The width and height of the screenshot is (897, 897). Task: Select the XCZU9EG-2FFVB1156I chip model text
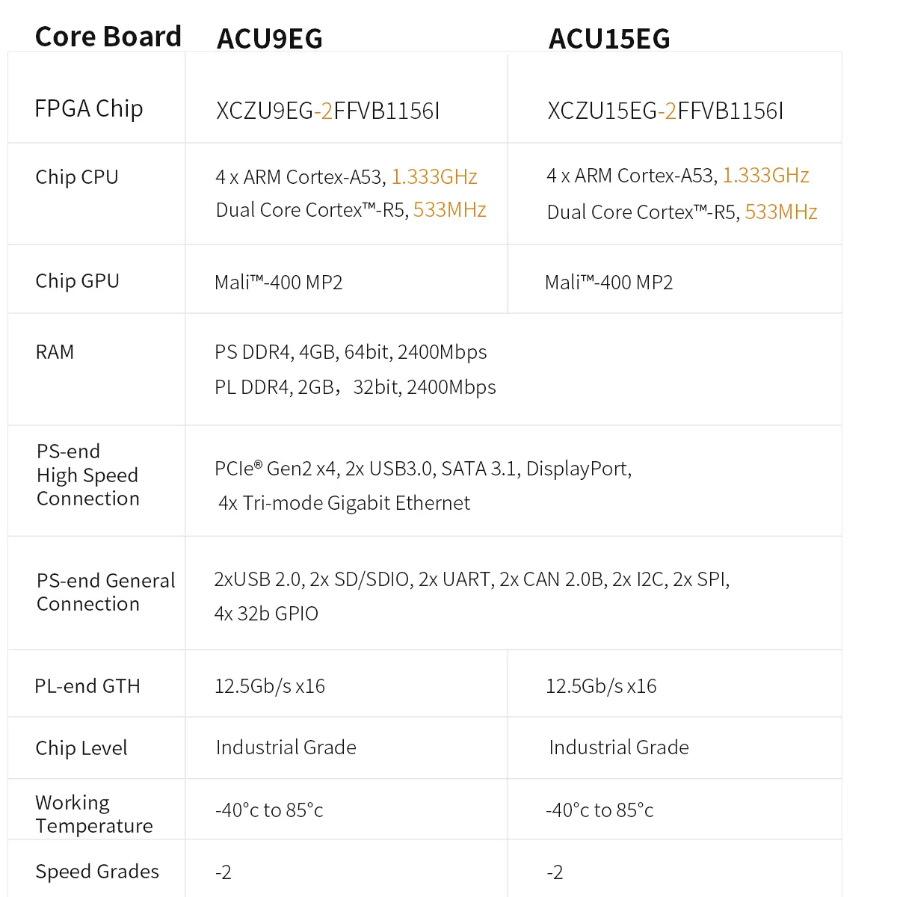[x=327, y=111]
